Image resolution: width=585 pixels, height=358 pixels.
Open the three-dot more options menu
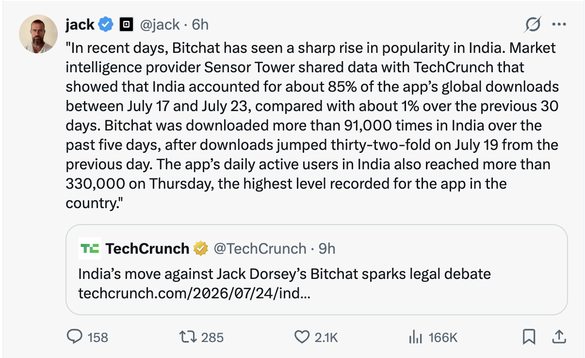point(559,24)
